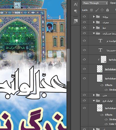Image resolution: width=116 pixels, height=130 pixels.
Task: Select the لولیک فرج group name
Action: coord(107,101)
